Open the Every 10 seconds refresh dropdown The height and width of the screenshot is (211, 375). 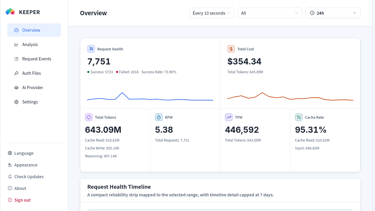(x=212, y=13)
